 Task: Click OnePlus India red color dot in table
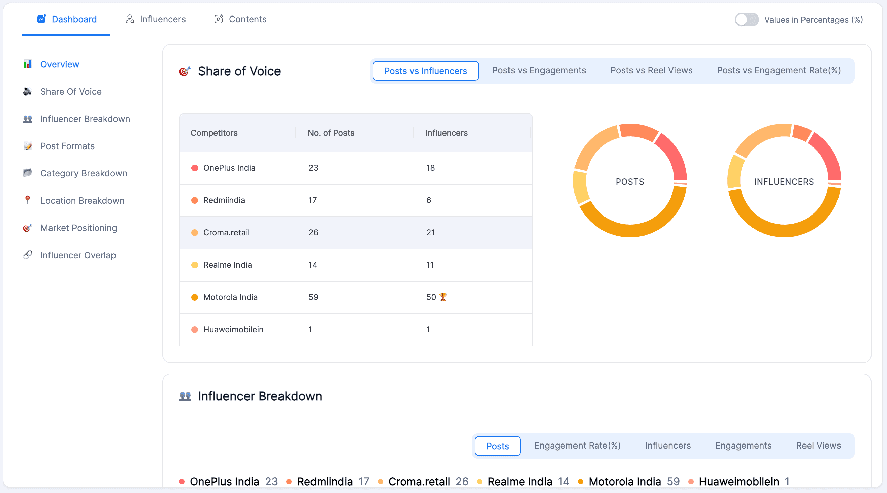coord(195,168)
